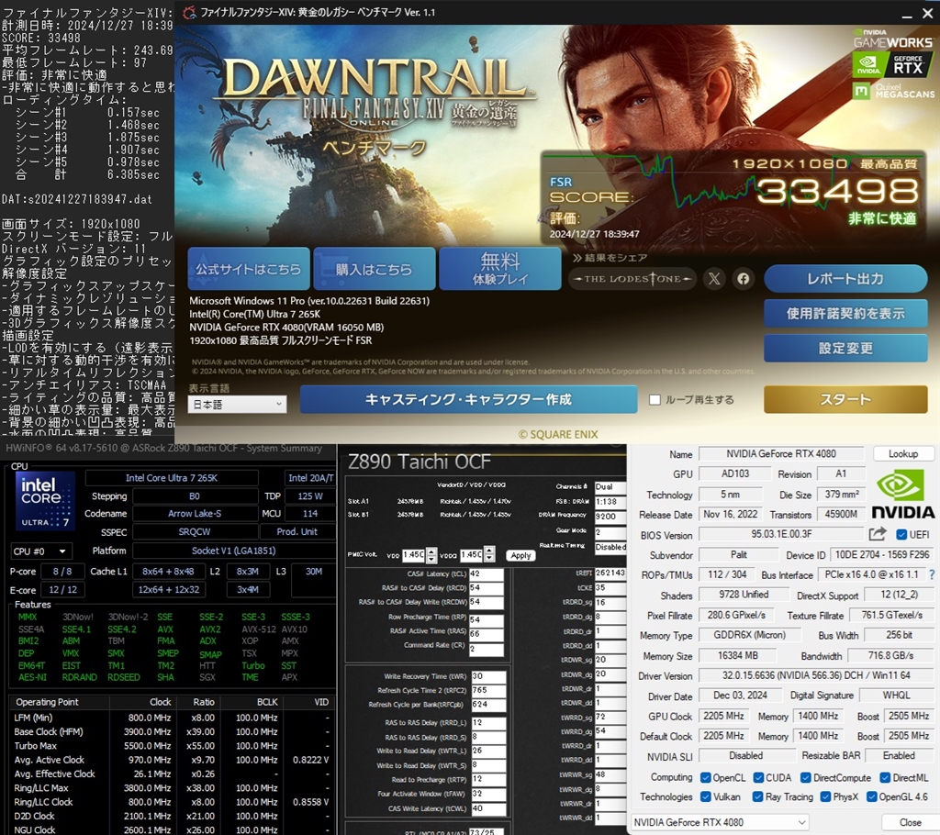Save BIOS using the export icon
Image resolution: width=940 pixels, height=835 pixels.
[877, 533]
